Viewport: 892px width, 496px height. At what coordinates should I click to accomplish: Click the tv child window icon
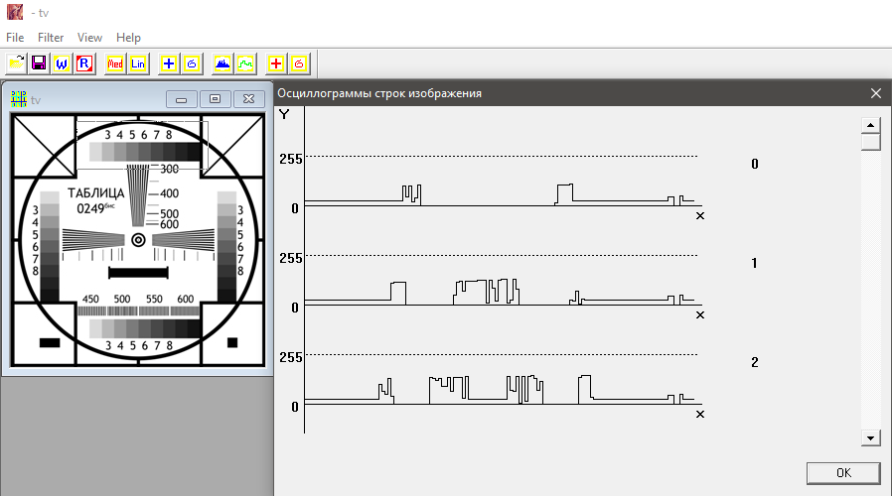click(x=18, y=99)
